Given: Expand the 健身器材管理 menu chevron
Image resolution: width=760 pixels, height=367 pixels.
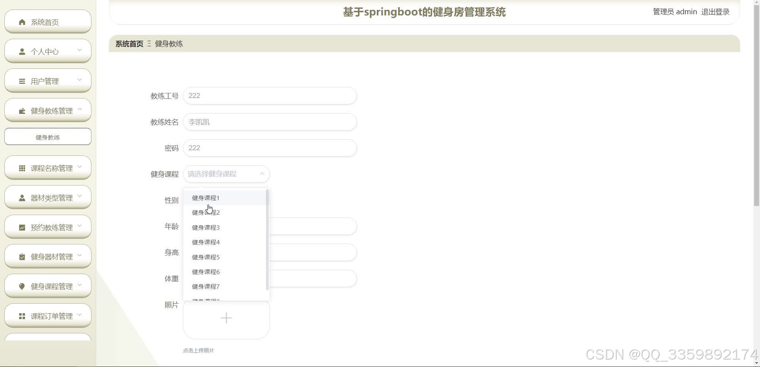Looking at the screenshot, I should point(80,255).
